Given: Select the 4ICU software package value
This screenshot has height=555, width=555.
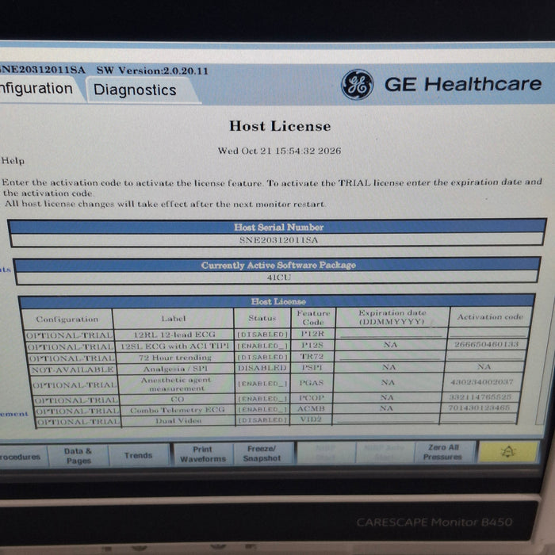Looking at the screenshot, I should pos(278,277).
